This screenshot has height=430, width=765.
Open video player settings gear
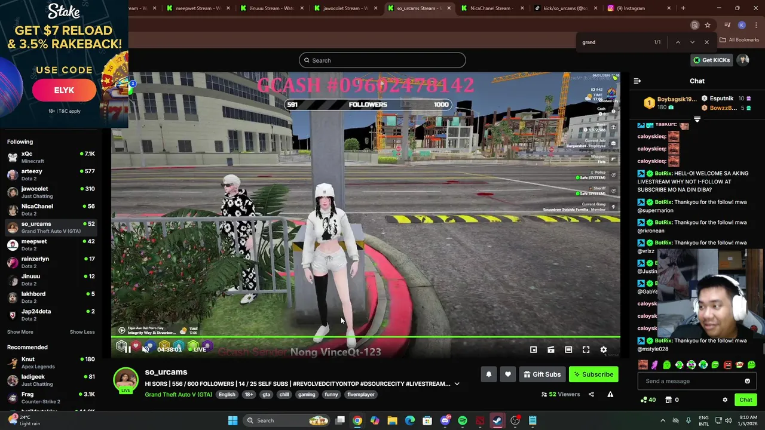(x=604, y=350)
